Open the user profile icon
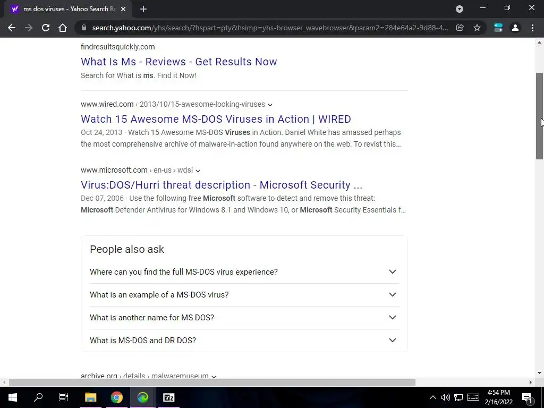The width and height of the screenshot is (544, 408). (x=515, y=28)
